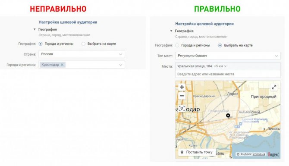289x166 pixels.
Task: Remove the Краснодар city tag
Action: [62, 65]
